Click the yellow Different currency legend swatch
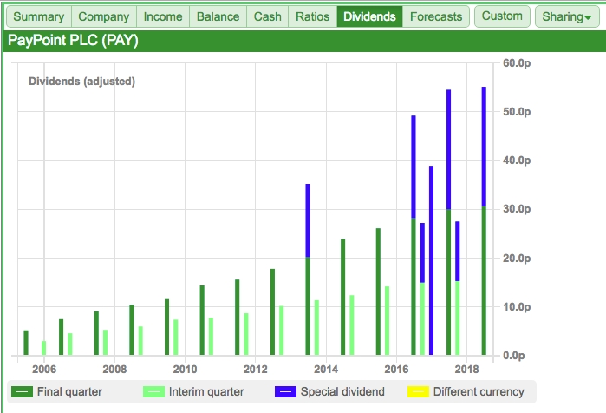 pos(418,391)
